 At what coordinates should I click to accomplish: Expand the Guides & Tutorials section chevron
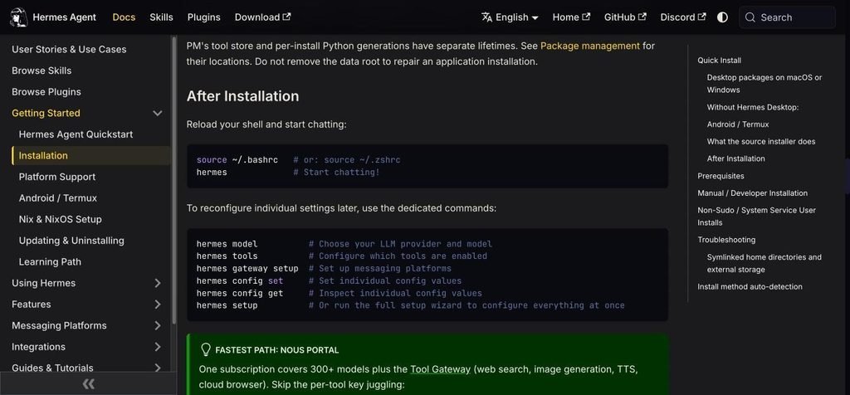point(157,368)
